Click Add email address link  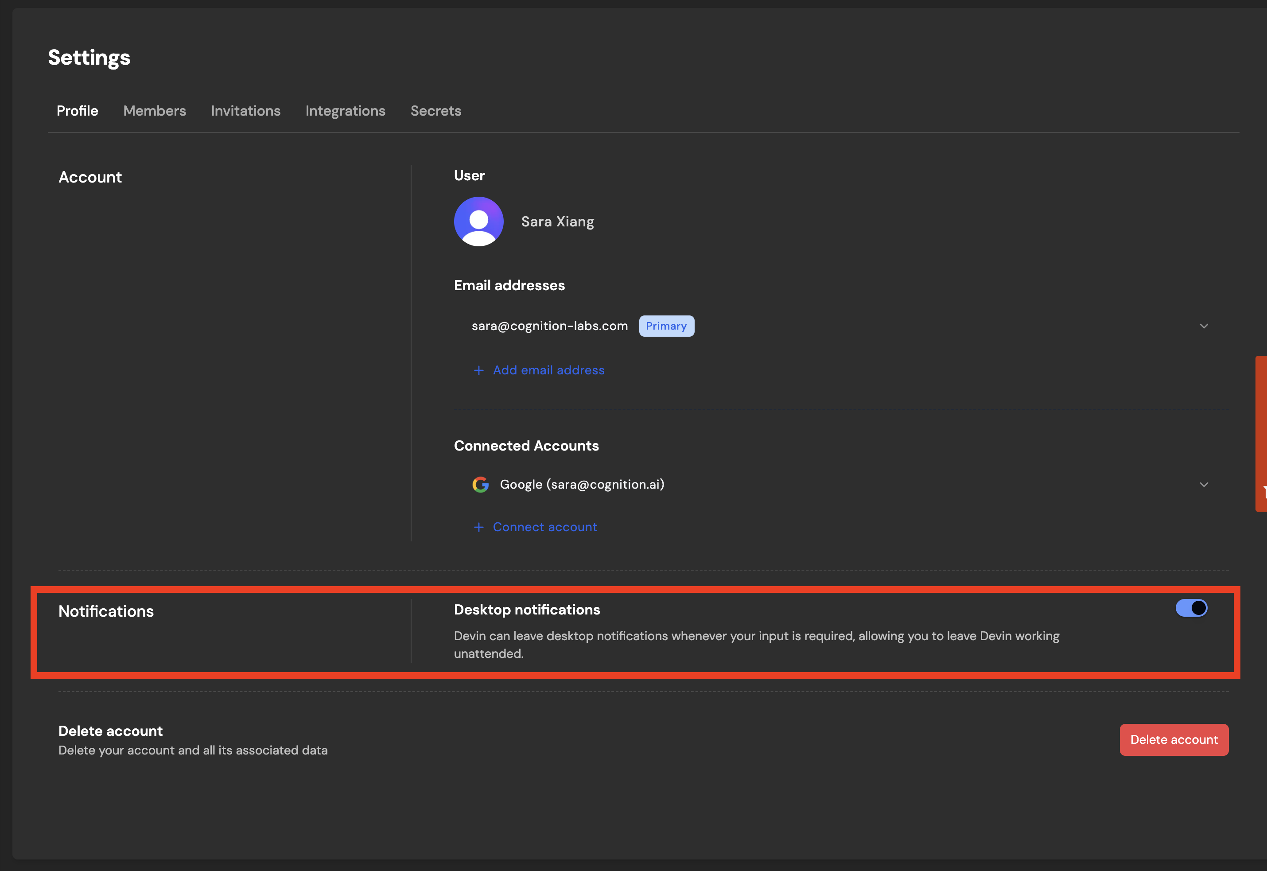[548, 370]
